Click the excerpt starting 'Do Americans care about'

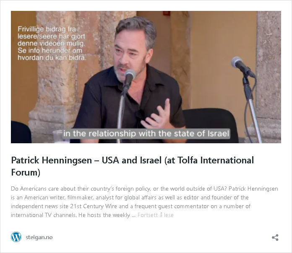click(x=144, y=202)
